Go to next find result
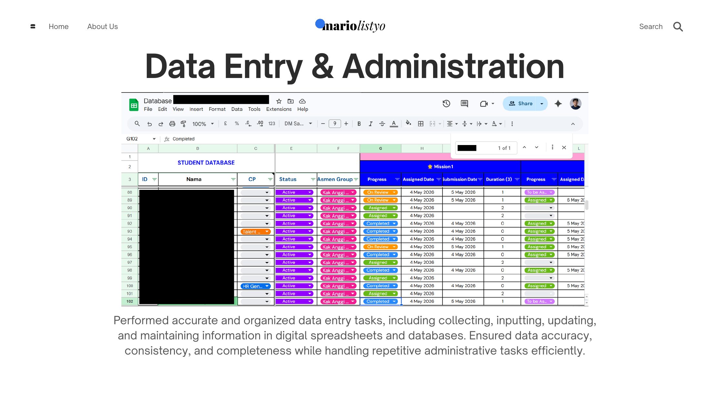710x399 pixels. (536, 147)
